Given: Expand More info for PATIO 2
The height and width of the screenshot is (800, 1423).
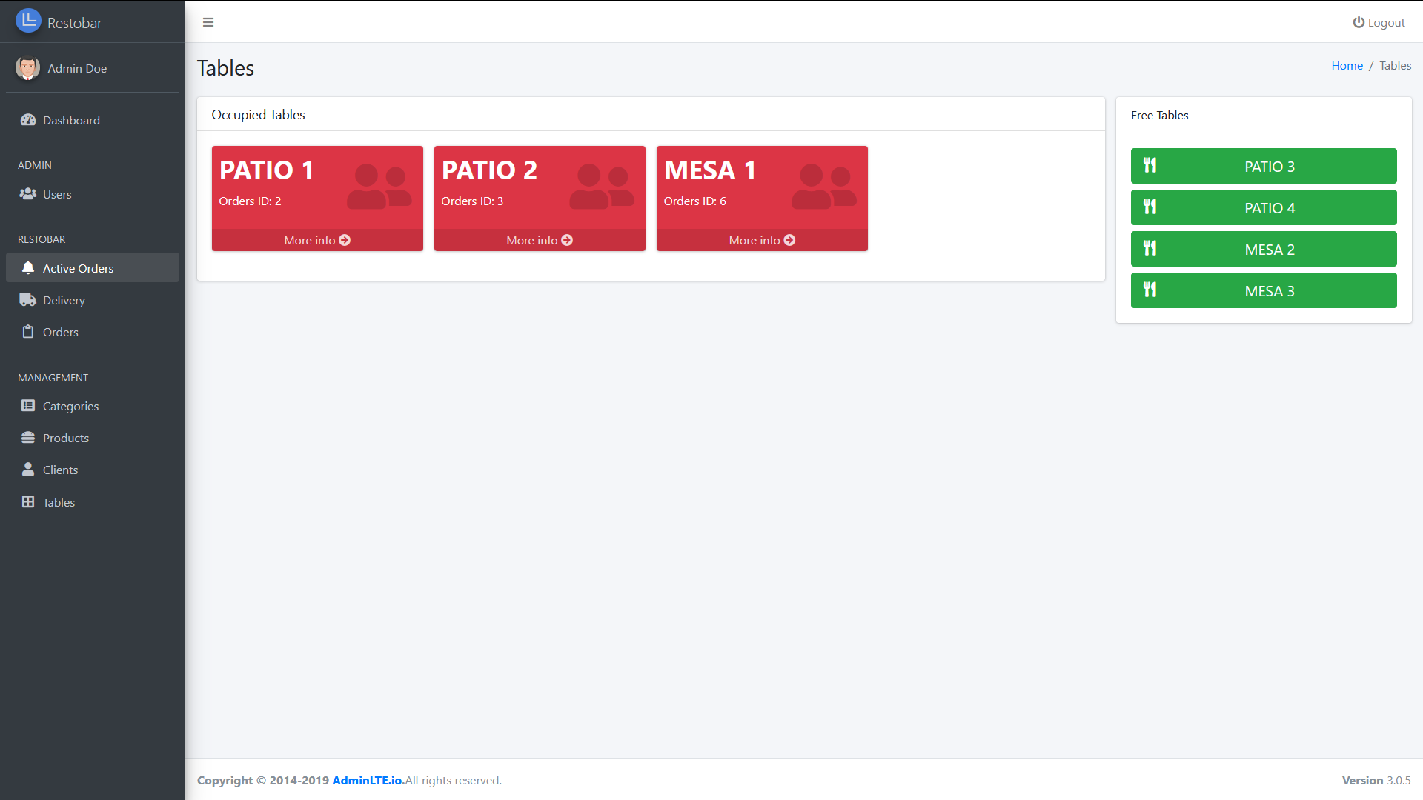Looking at the screenshot, I should coord(540,240).
